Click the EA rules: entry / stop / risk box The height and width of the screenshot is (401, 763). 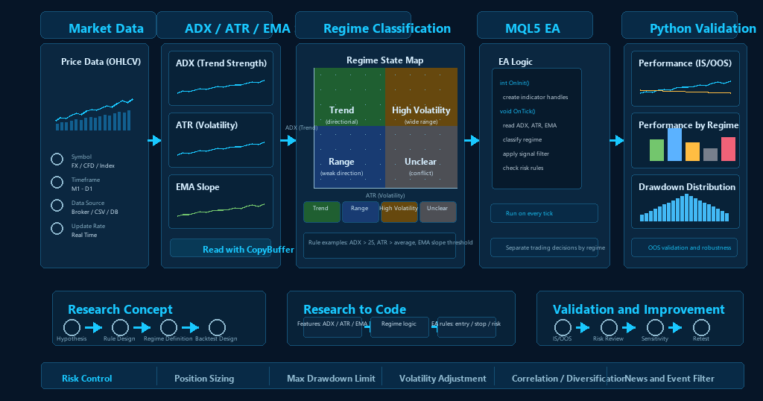[466, 327]
